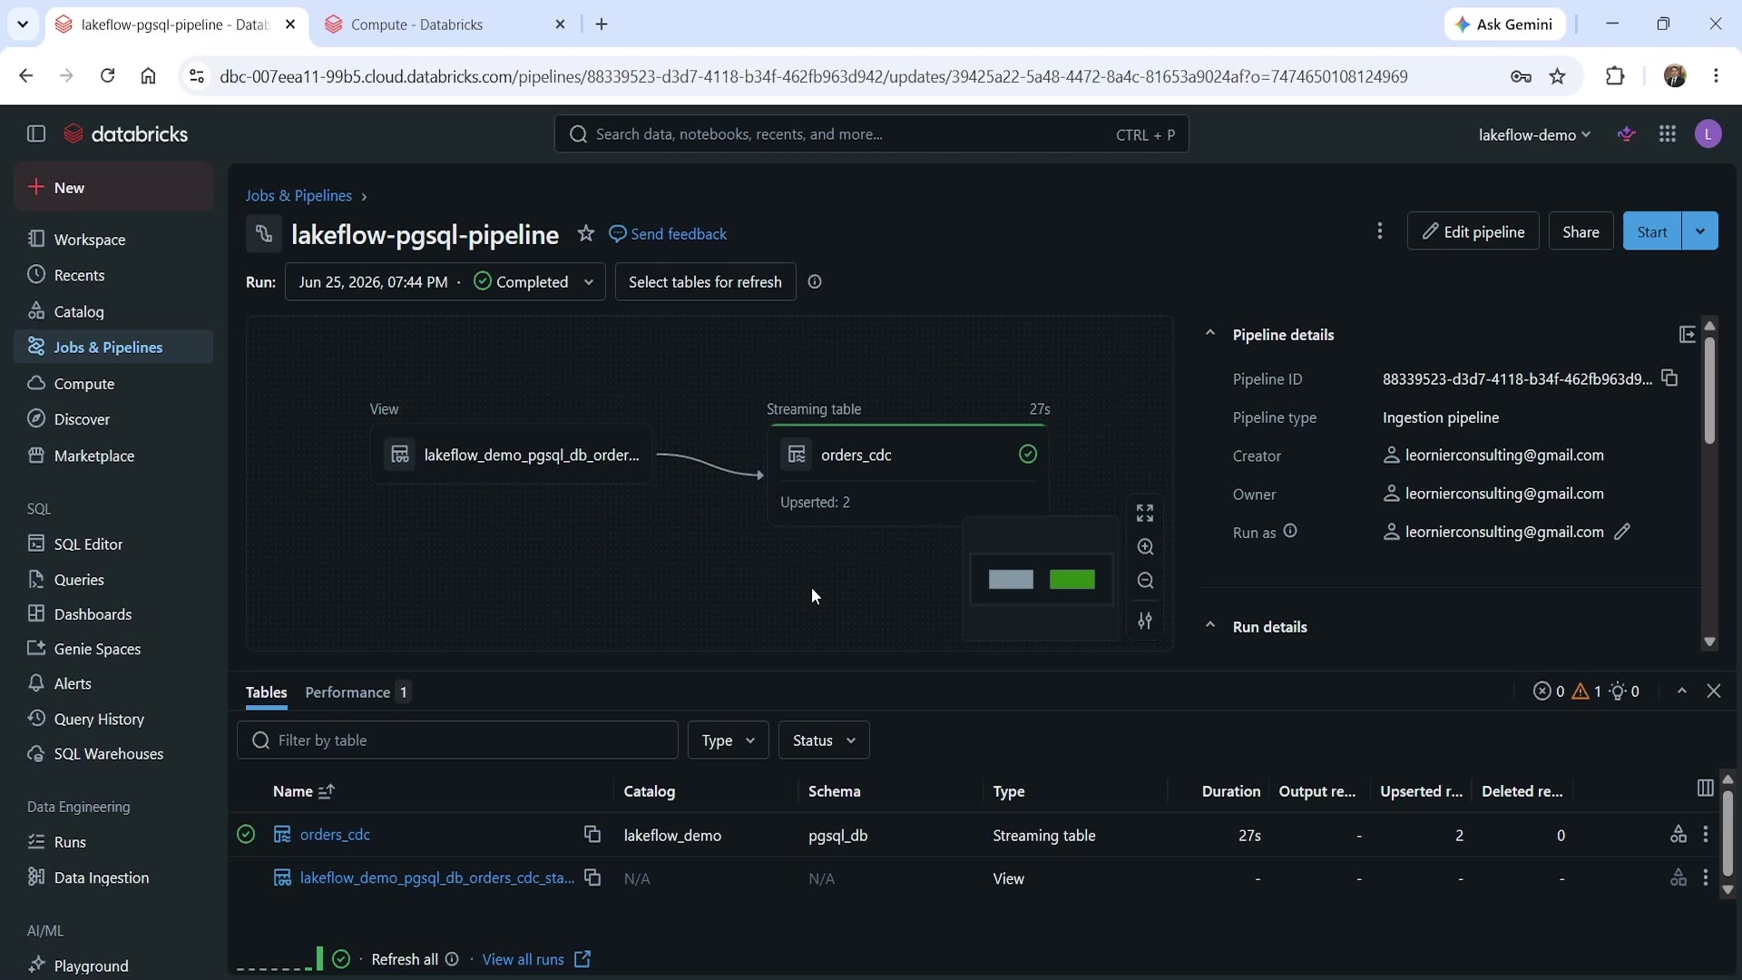Click Select tables for refresh
The image size is (1742, 980).
(705, 282)
